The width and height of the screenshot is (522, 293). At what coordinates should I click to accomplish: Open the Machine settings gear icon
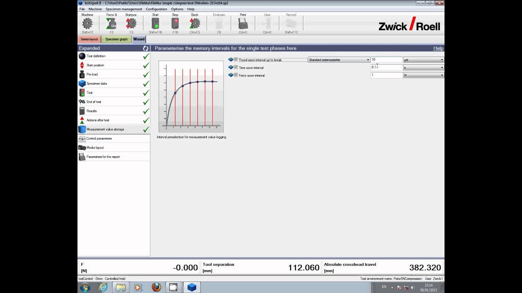87,24
